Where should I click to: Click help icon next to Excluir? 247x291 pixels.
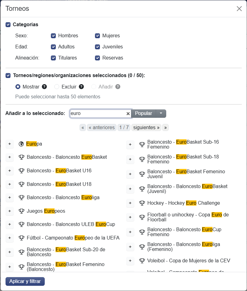tap(81, 87)
